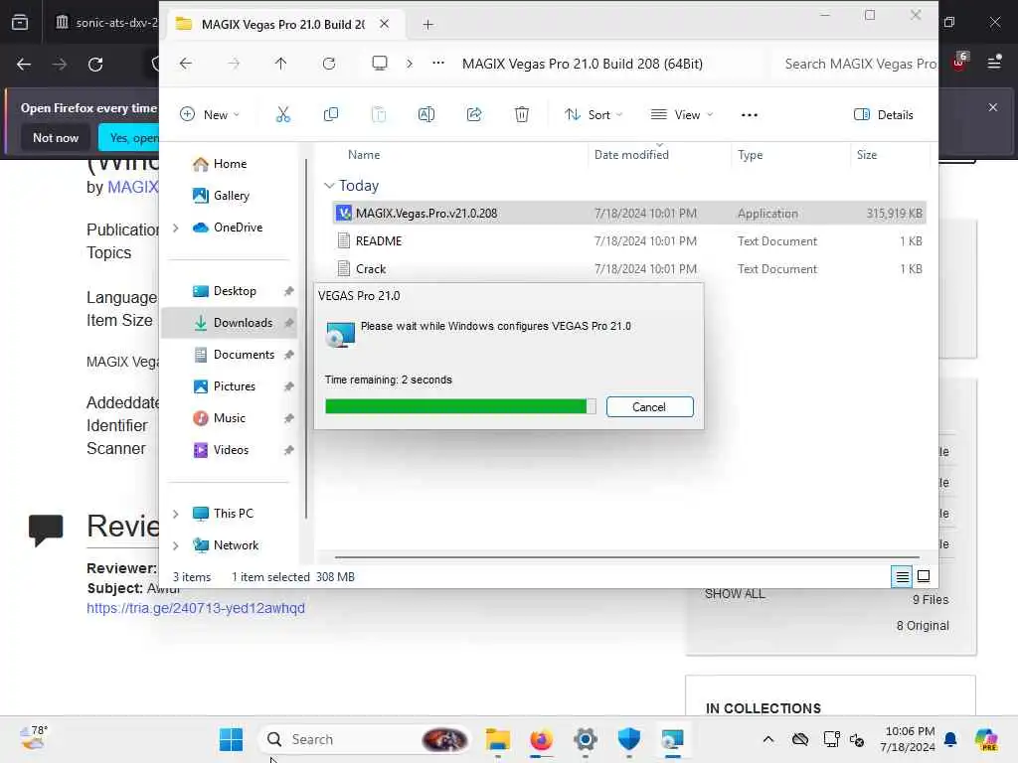The height and width of the screenshot is (763, 1018).
Task: Click the Yes, open button in Firefox banner
Action: tap(129, 137)
